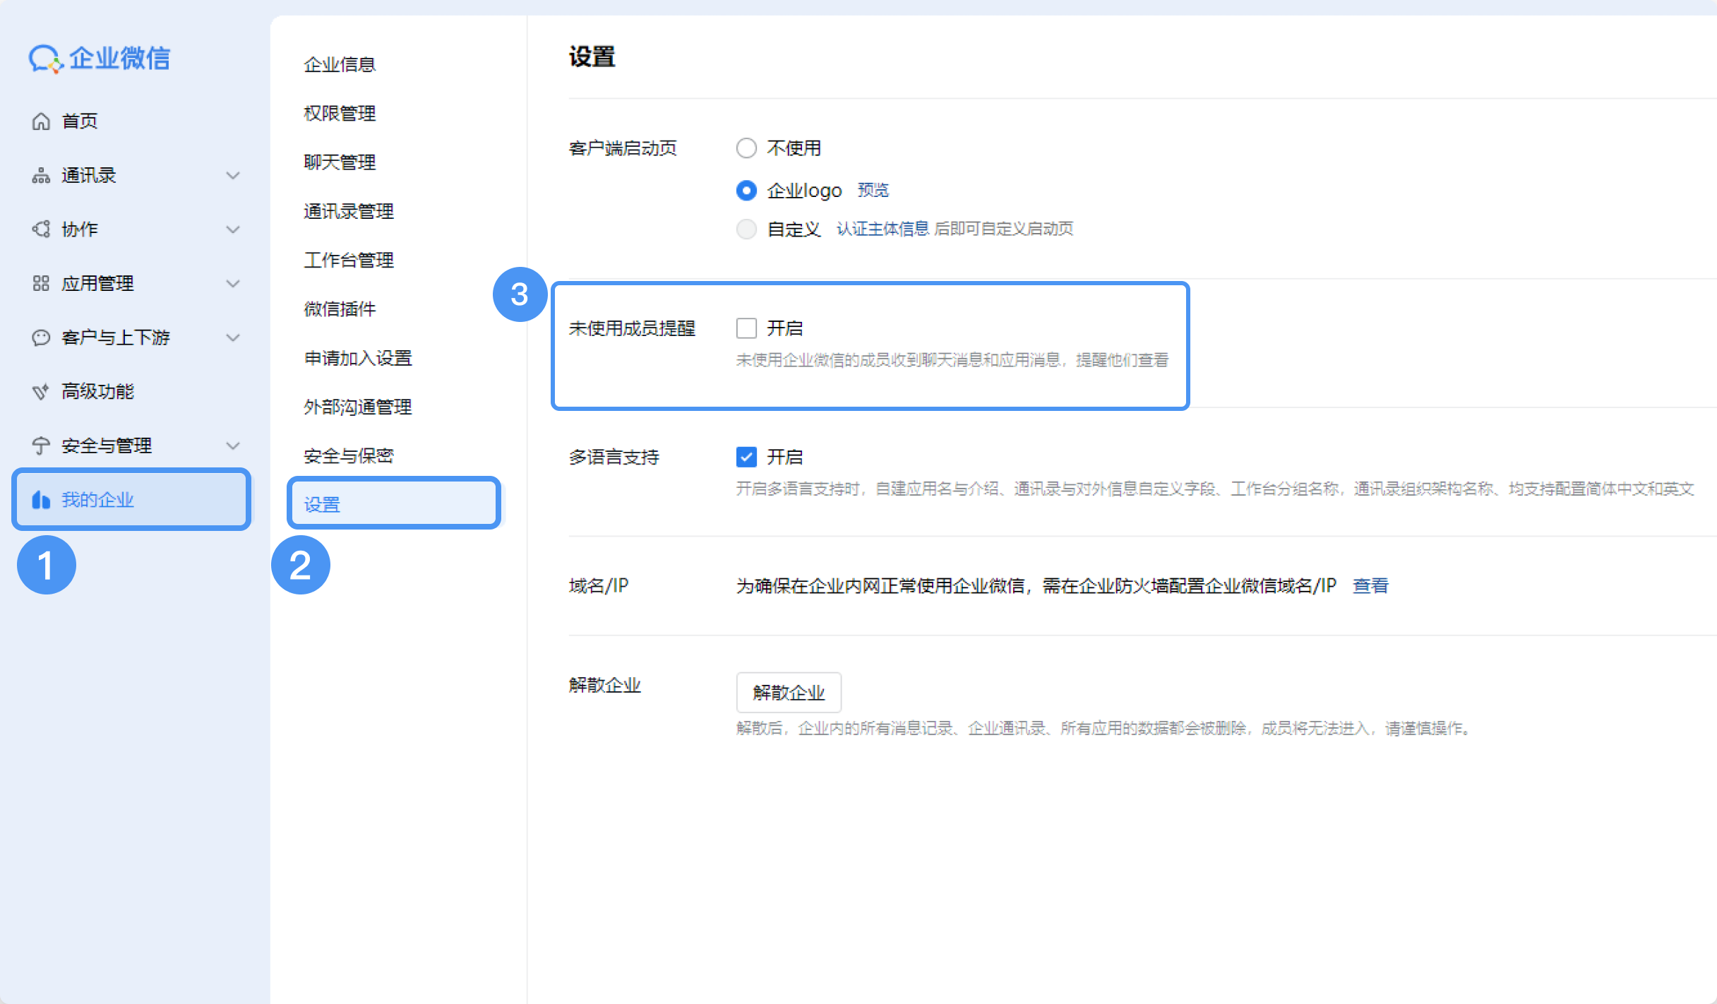Click the 安全与管理 sidebar label
1717x1004 pixels.
click(x=107, y=446)
